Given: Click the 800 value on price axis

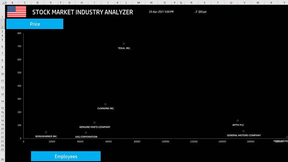Looking at the screenshot, I should (x=19, y=33).
